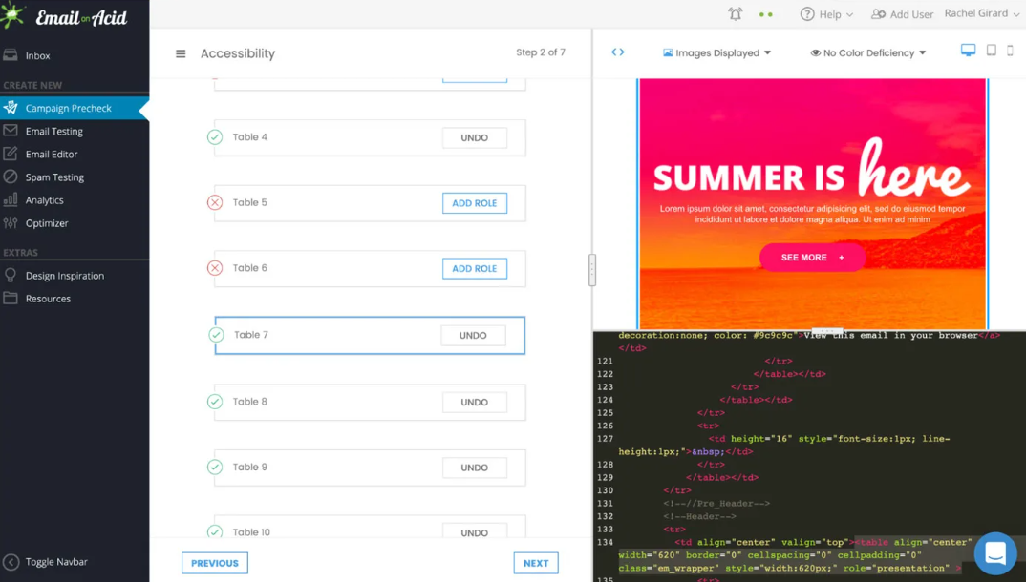This screenshot has height=582, width=1026.
Task: Click Table 4 green check status icon
Action: [215, 137]
